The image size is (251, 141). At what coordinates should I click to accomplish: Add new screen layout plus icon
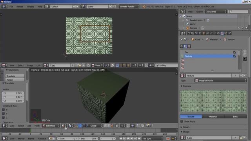click(x=74, y=7)
